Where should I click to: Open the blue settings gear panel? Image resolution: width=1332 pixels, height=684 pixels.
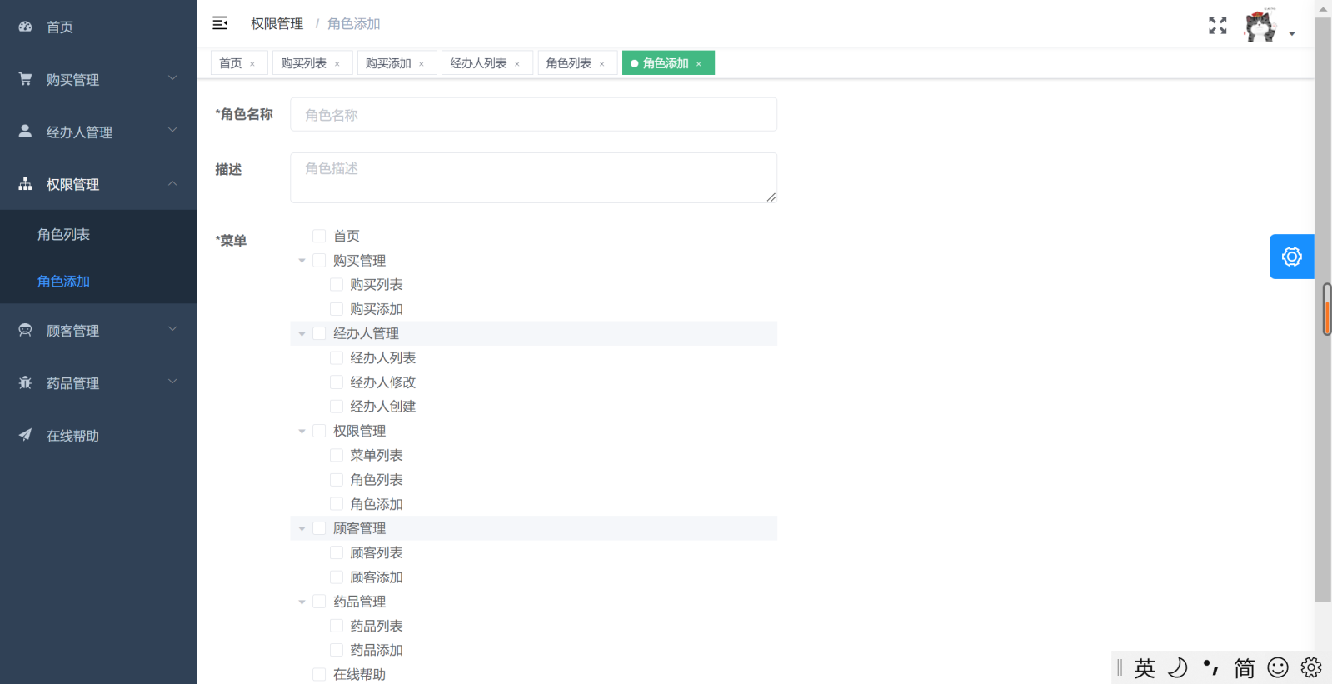[x=1291, y=257]
